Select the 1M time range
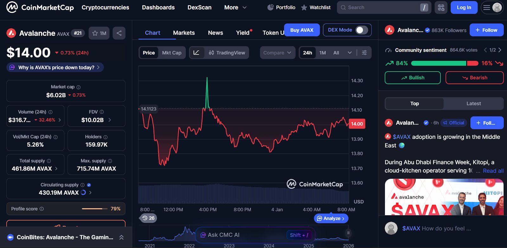 (x=323, y=53)
